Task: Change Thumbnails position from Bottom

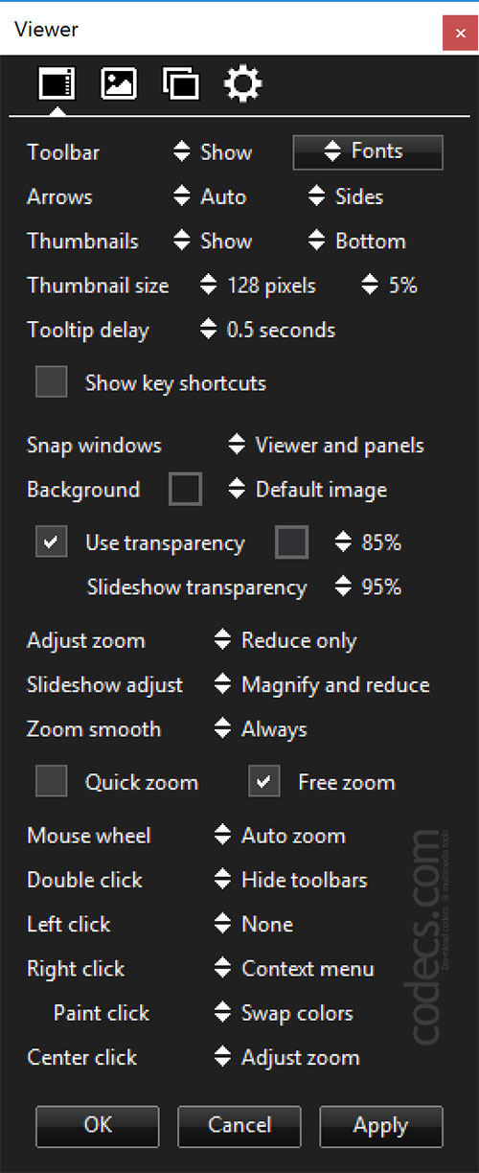Action: 357,241
